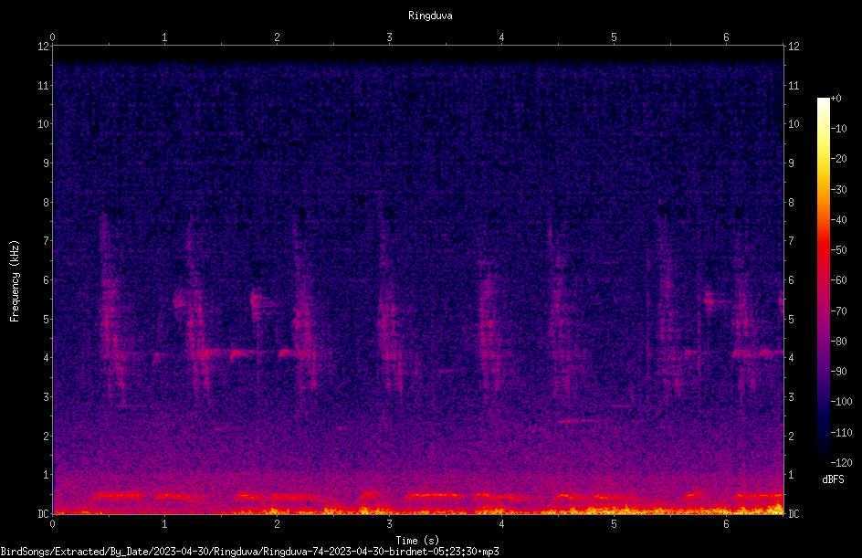862x558 pixels.
Task: Click the +0 label on color scale
Action: (x=836, y=99)
